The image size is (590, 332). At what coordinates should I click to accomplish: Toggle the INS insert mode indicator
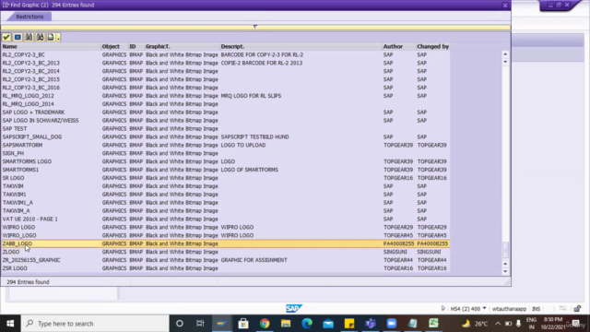[536, 309]
